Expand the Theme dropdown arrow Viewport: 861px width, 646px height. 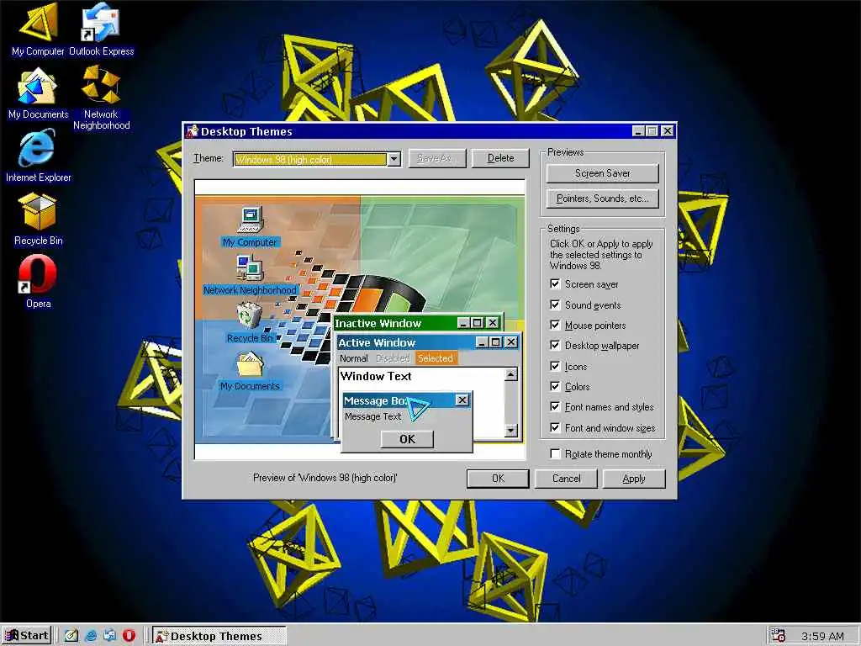coord(394,159)
